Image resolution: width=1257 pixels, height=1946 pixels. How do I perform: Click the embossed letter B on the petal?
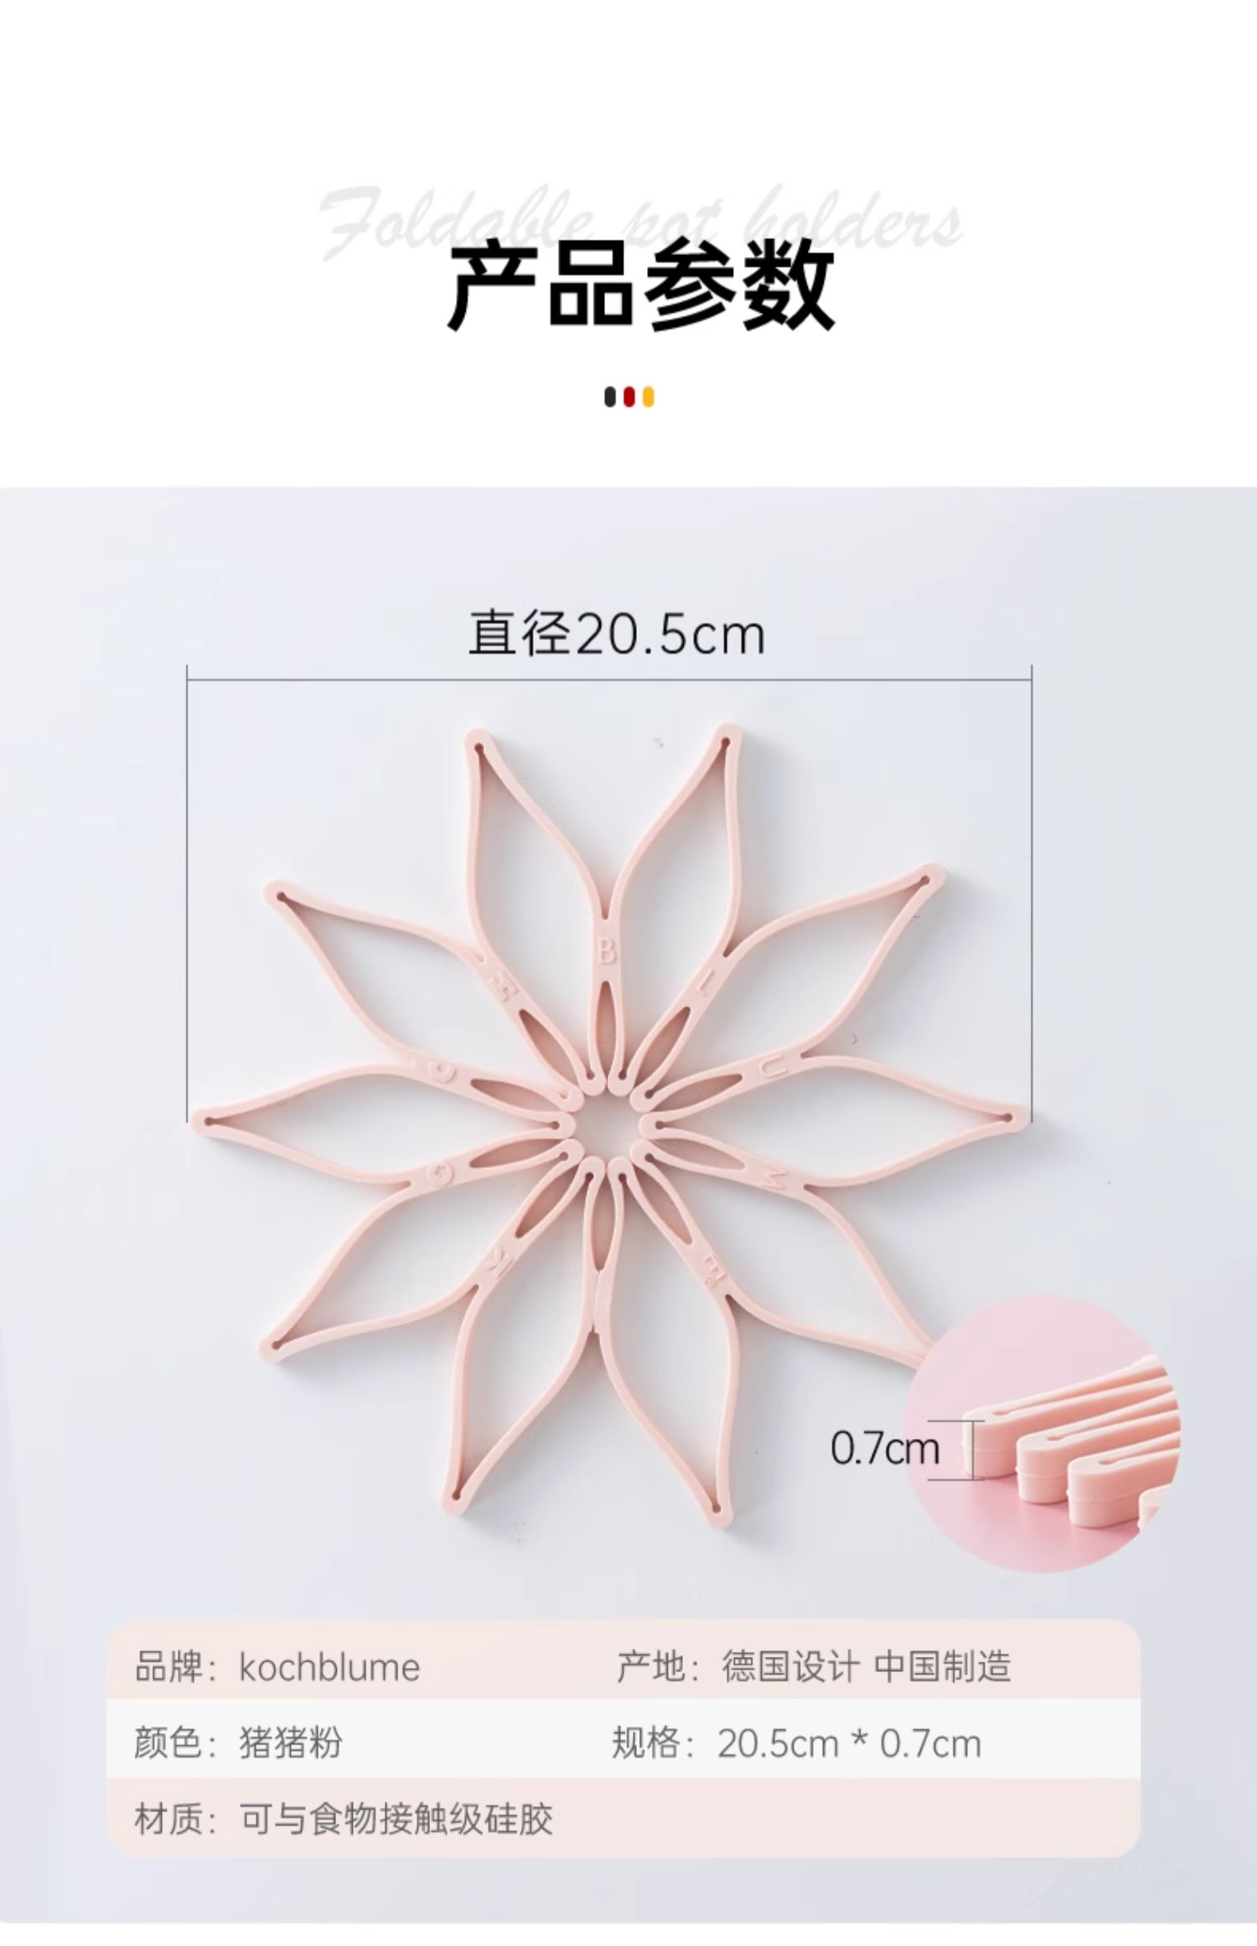[x=605, y=951]
